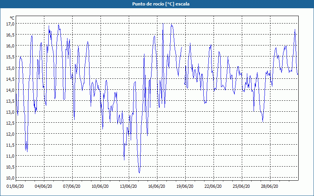Click the 17,0 y-axis label
Screen dimensions: 314x196
[11, 24]
